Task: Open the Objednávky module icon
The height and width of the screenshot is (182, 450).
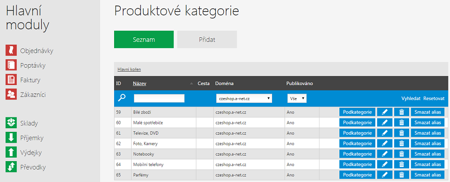Action: (11, 51)
